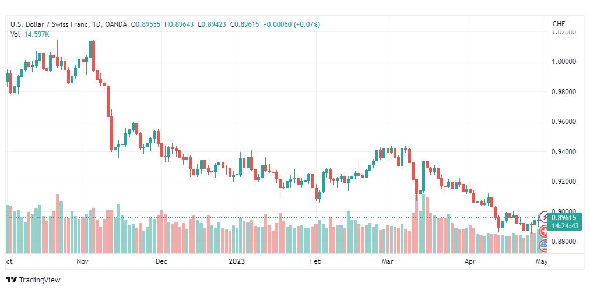The image size is (590, 290).
Task: Click the Feb label on time axis
Action: coord(315,261)
